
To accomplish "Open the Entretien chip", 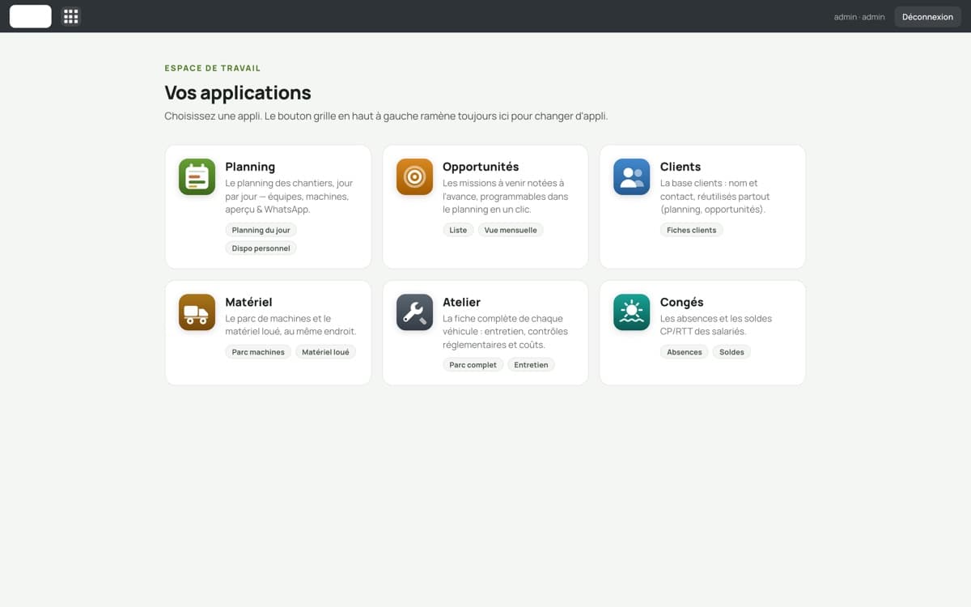I will point(531,365).
